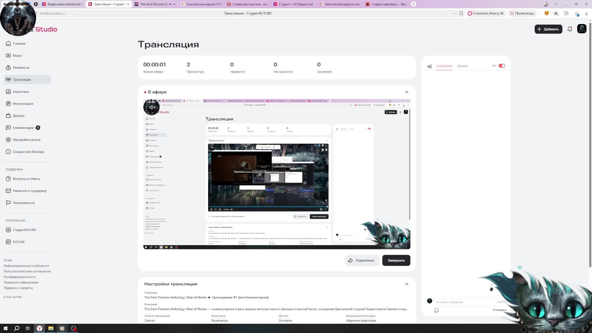Click the notifications bell icon
592x333 pixels.
569,29
